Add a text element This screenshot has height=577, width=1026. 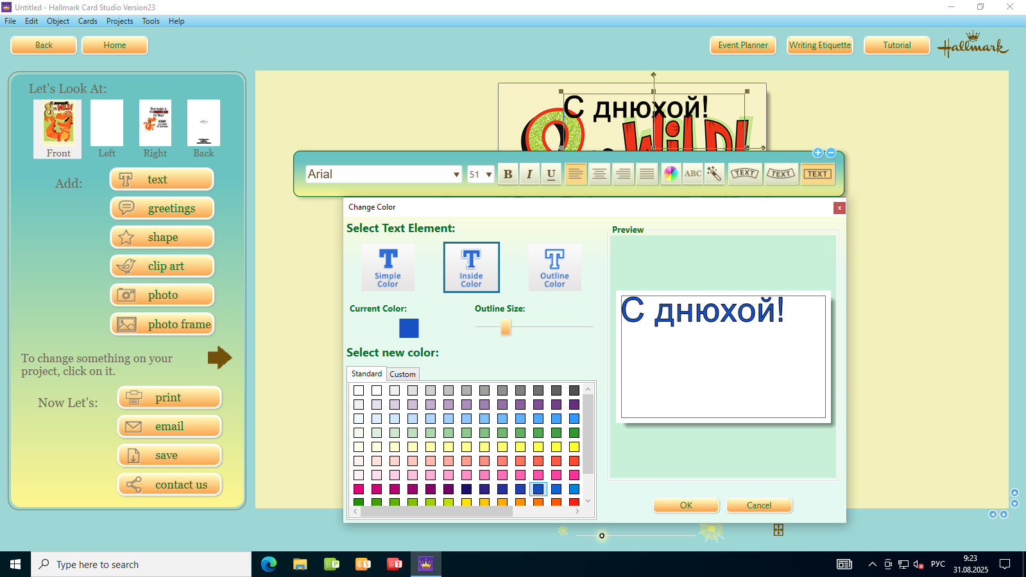[x=162, y=180]
